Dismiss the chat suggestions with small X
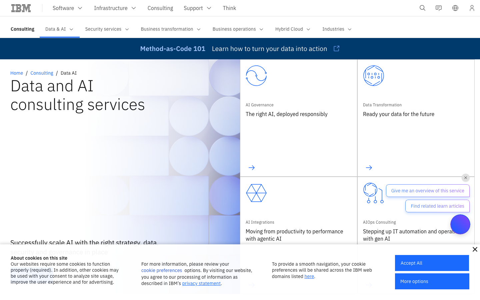This screenshot has height=300, width=480. coord(466,178)
